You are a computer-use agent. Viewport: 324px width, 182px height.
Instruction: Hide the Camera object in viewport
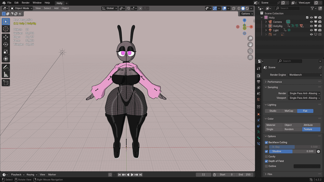311,22
